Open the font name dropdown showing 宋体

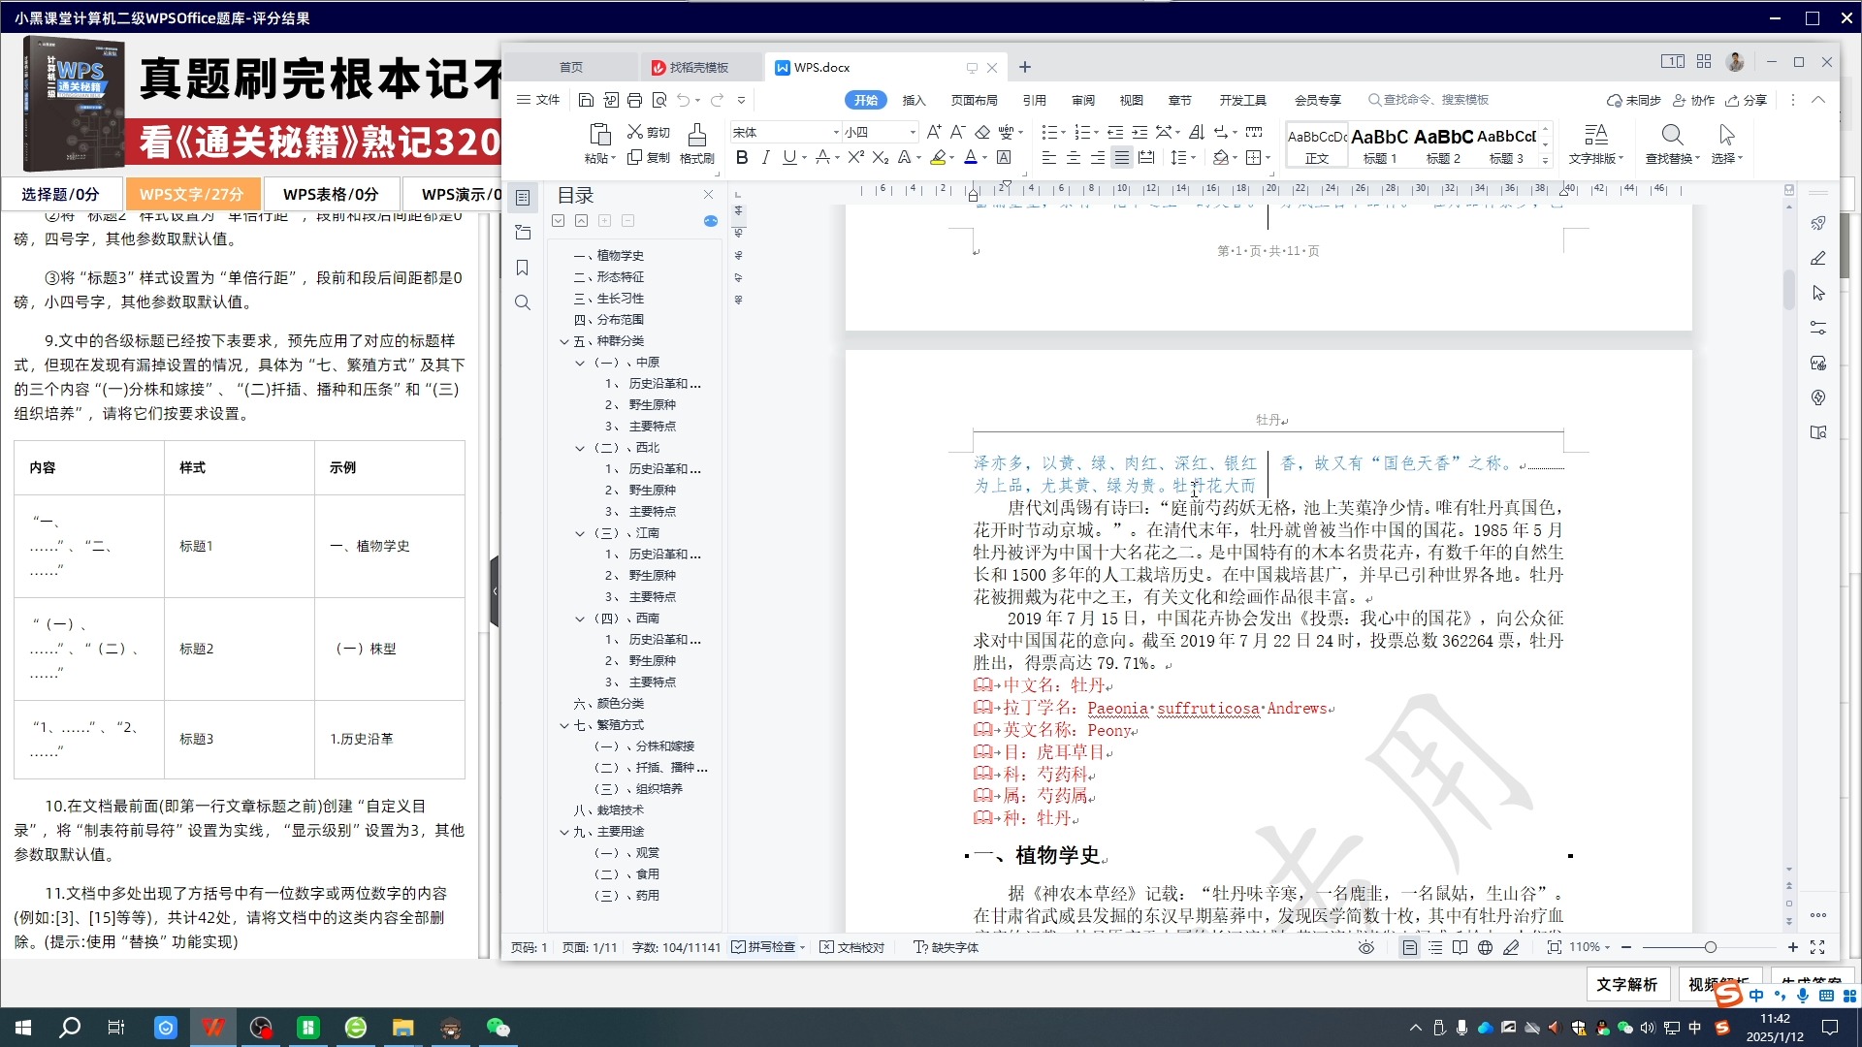pos(835,132)
